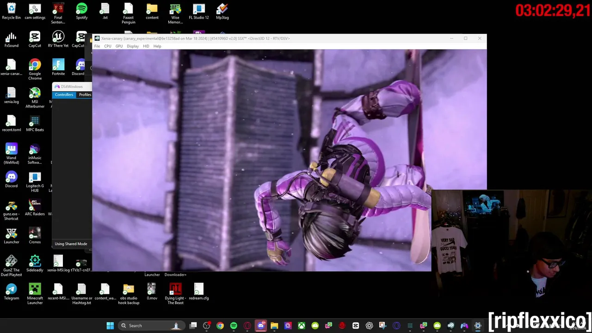Open Task View from the taskbar
Screen dimensions: 592x333
click(x=193, y=326)
